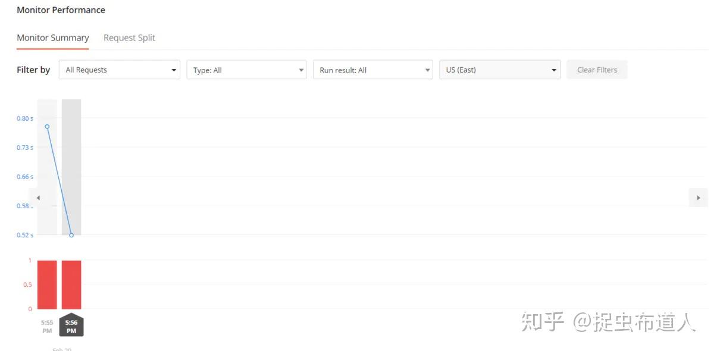Click the 5:56 PM timeline marker
Viewport: 714px width, 351px height.
click(71, 326)
